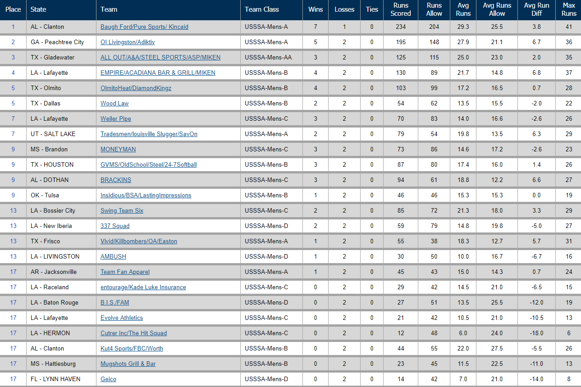Click the MONEYMAN team link
This screenshot has width=581, height=387.
[118, 149]
